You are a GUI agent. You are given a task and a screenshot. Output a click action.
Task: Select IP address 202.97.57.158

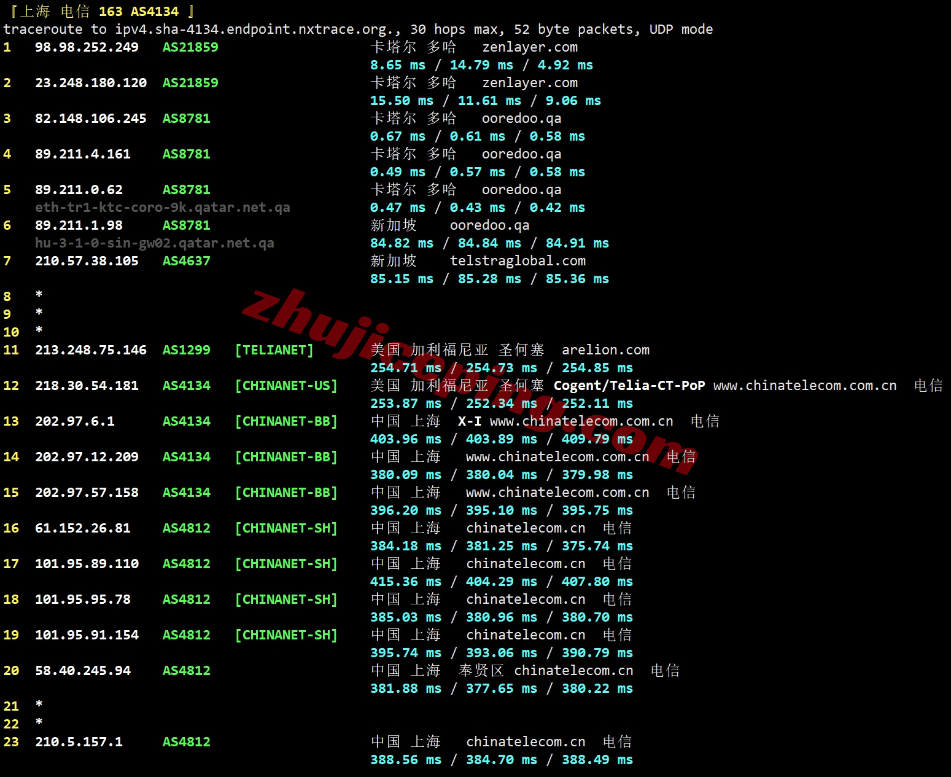click(87, 493)
